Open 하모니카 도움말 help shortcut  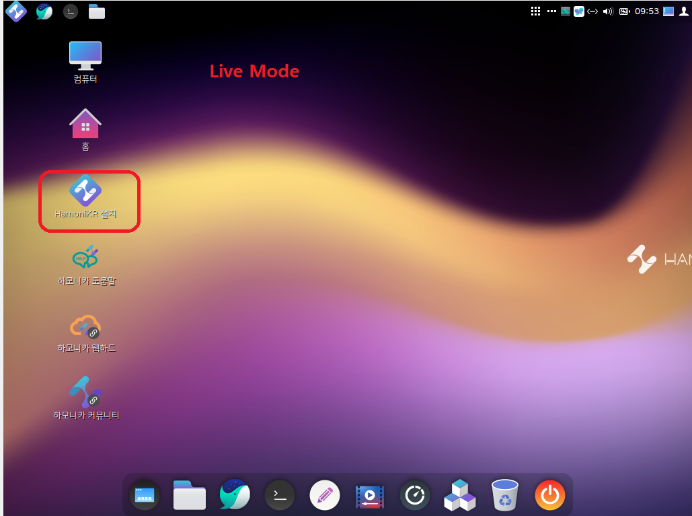87,265
